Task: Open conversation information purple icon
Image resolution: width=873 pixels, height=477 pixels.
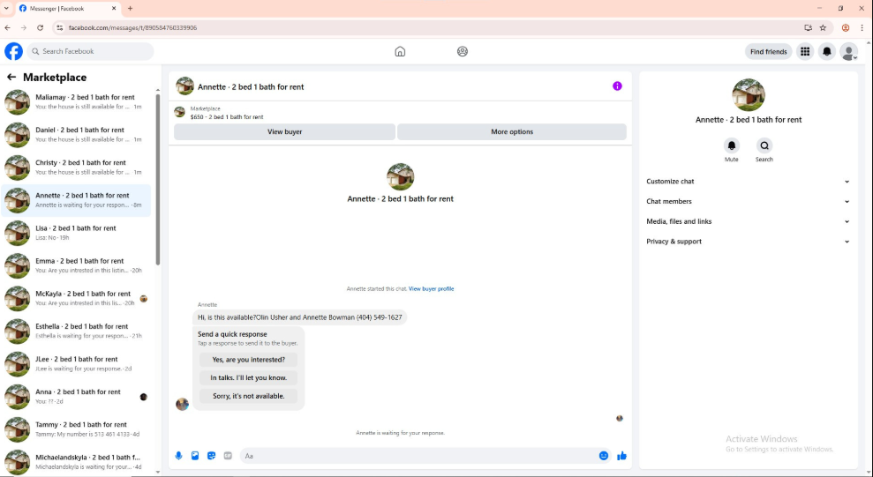Action: (617, 86)
